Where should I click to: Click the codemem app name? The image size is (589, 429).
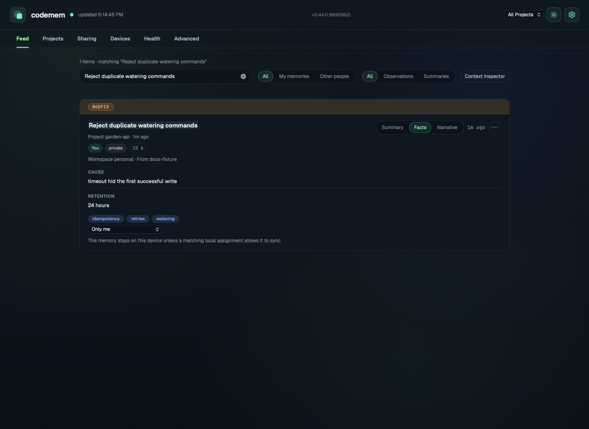(x=48, y=15)
